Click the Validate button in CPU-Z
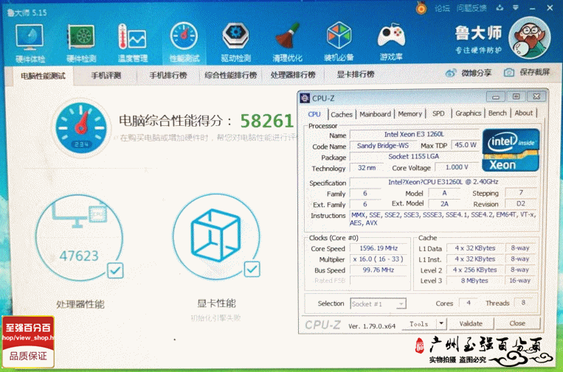 471,323
